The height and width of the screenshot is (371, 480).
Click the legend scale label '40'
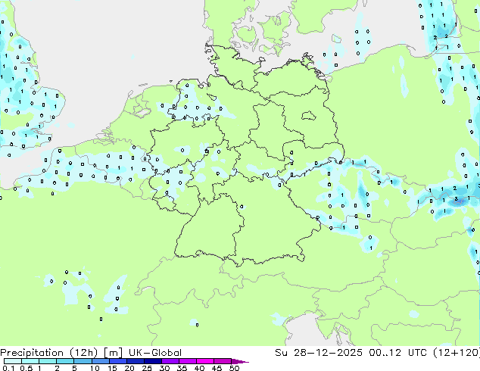click(x=199, y=368)
